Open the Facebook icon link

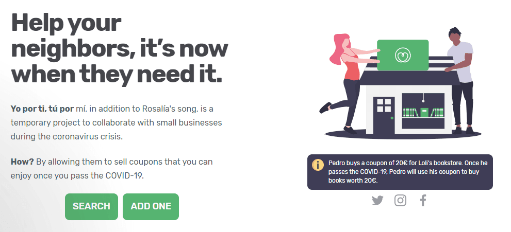(x=423, y=201)
